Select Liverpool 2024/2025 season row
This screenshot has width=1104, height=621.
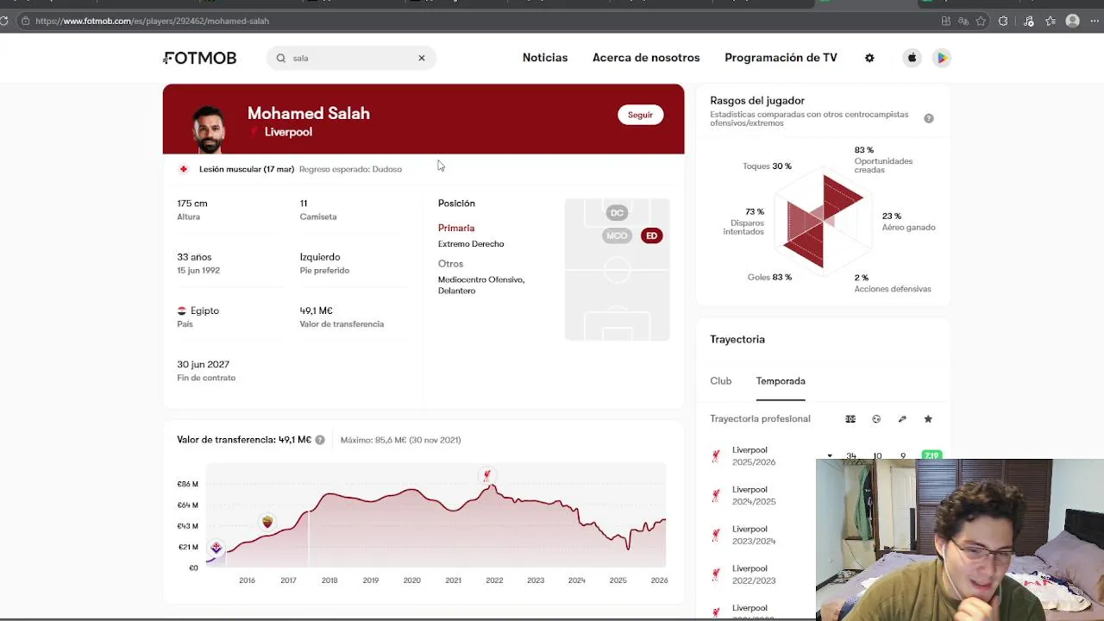[762, 495]
